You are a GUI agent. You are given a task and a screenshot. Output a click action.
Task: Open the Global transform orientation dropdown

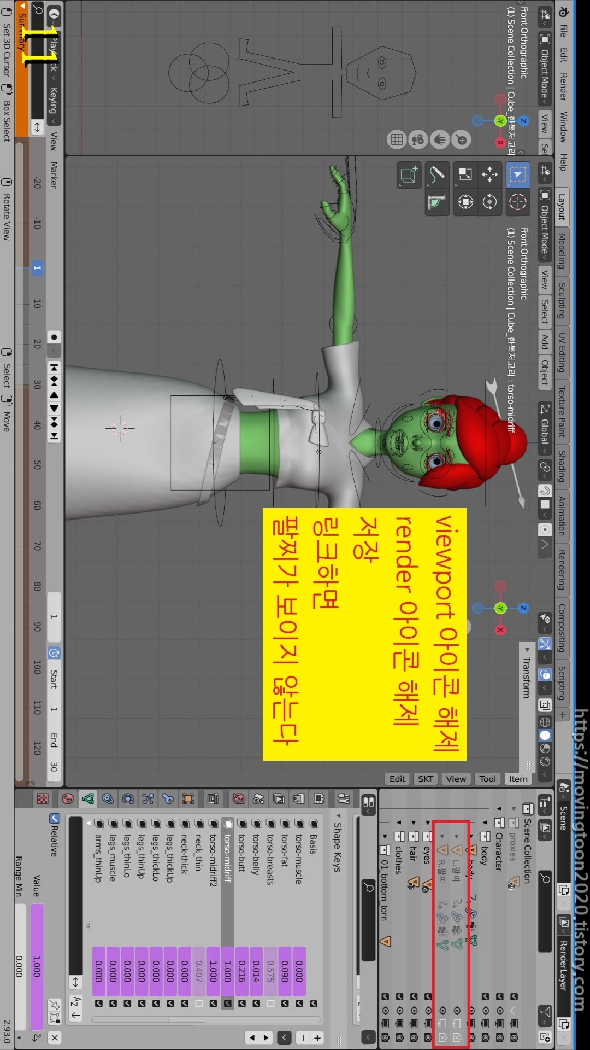545,429
